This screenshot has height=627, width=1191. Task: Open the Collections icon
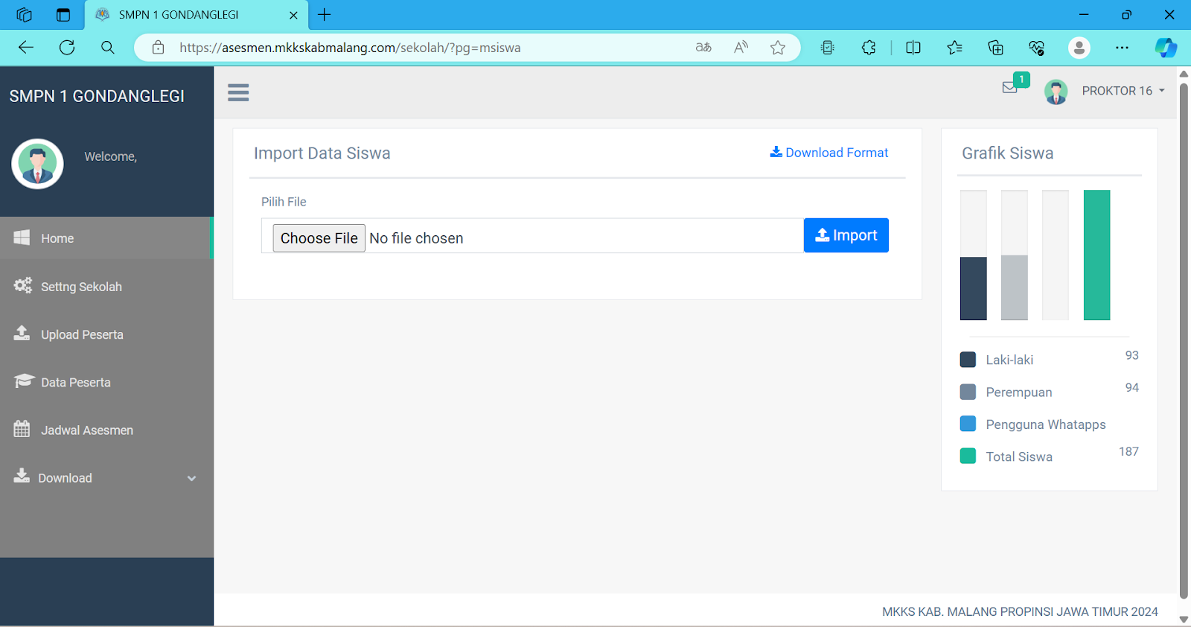995,48
